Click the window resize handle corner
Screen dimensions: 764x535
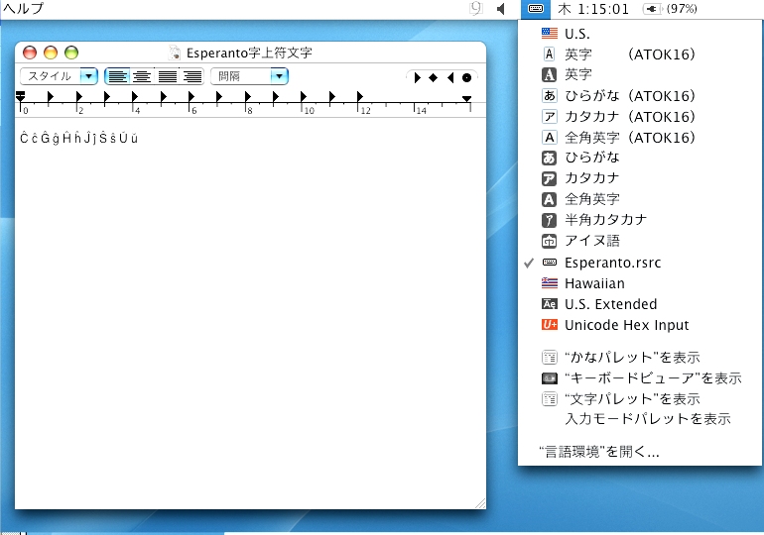pyautogui.click(x=480, y=503)
